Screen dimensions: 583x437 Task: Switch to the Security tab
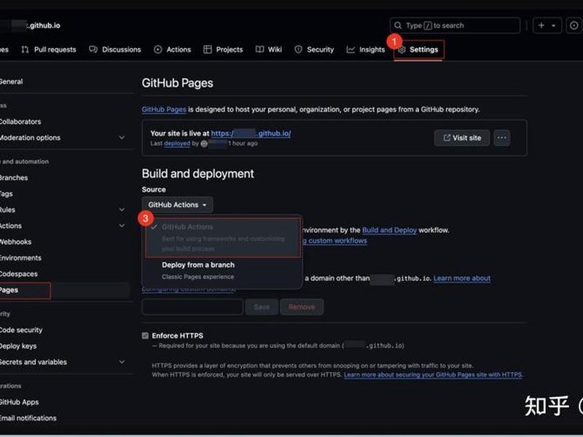(x=314, y=50)
